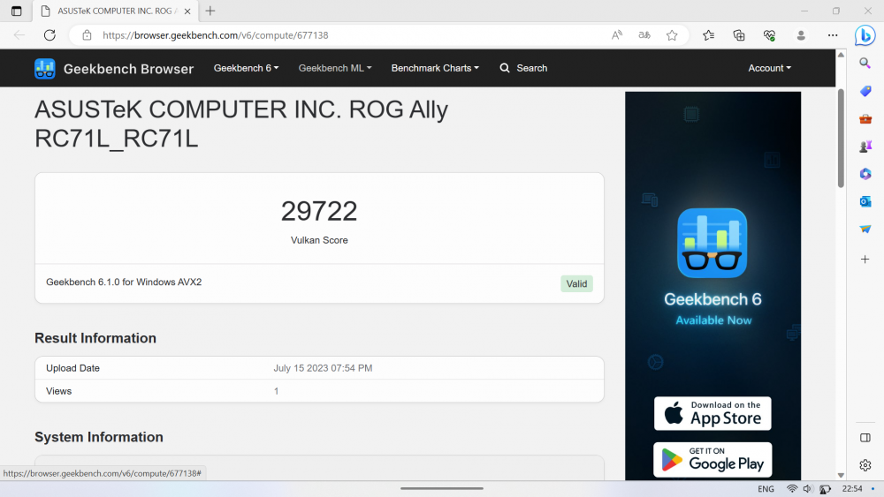Click the profile avatar icon

point(801,35)
